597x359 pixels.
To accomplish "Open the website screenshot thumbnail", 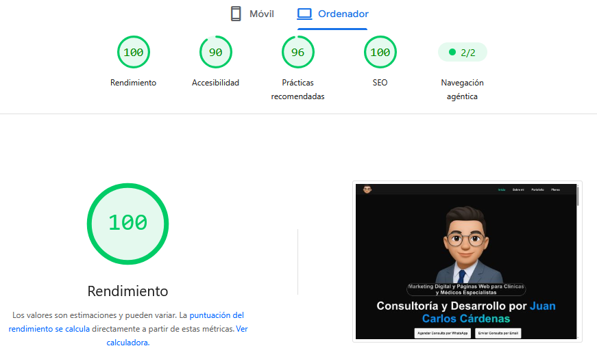I will pos(467,261).
